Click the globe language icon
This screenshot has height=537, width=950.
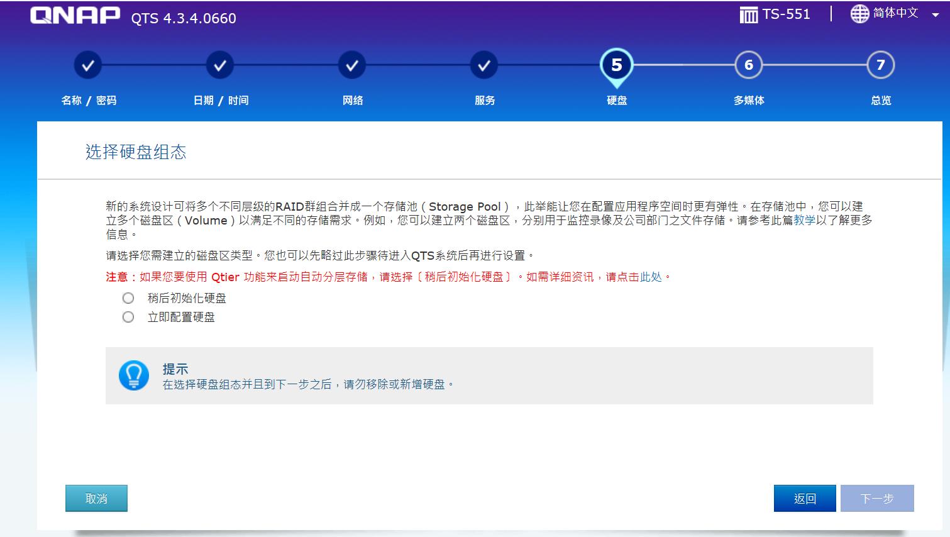tap(859, 13)
